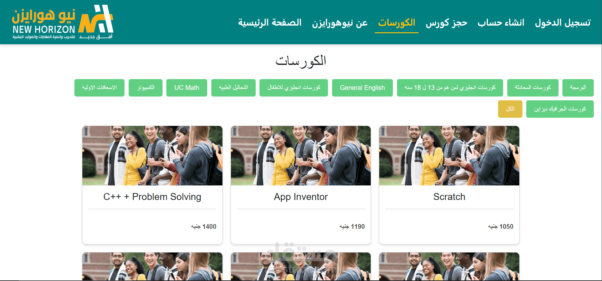Image resolution: width=602 pixels, height=281 pixels.
Task: Click the C++ + Problem Solving title
Action: coord(152,197)
